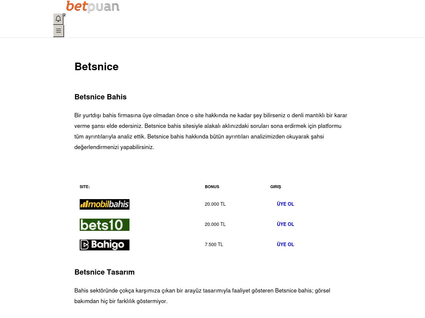
Task: Click ÜYE OL link for mobilbahis
Action: click(x=286, y=204)
